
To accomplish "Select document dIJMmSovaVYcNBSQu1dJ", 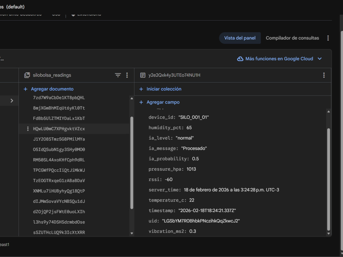I will pos(59,201).
